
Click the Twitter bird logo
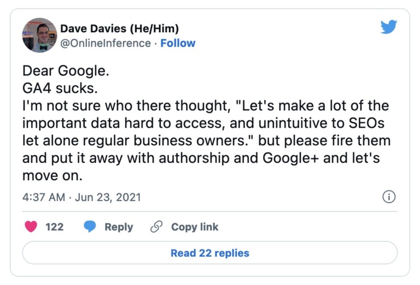[388, 27]
